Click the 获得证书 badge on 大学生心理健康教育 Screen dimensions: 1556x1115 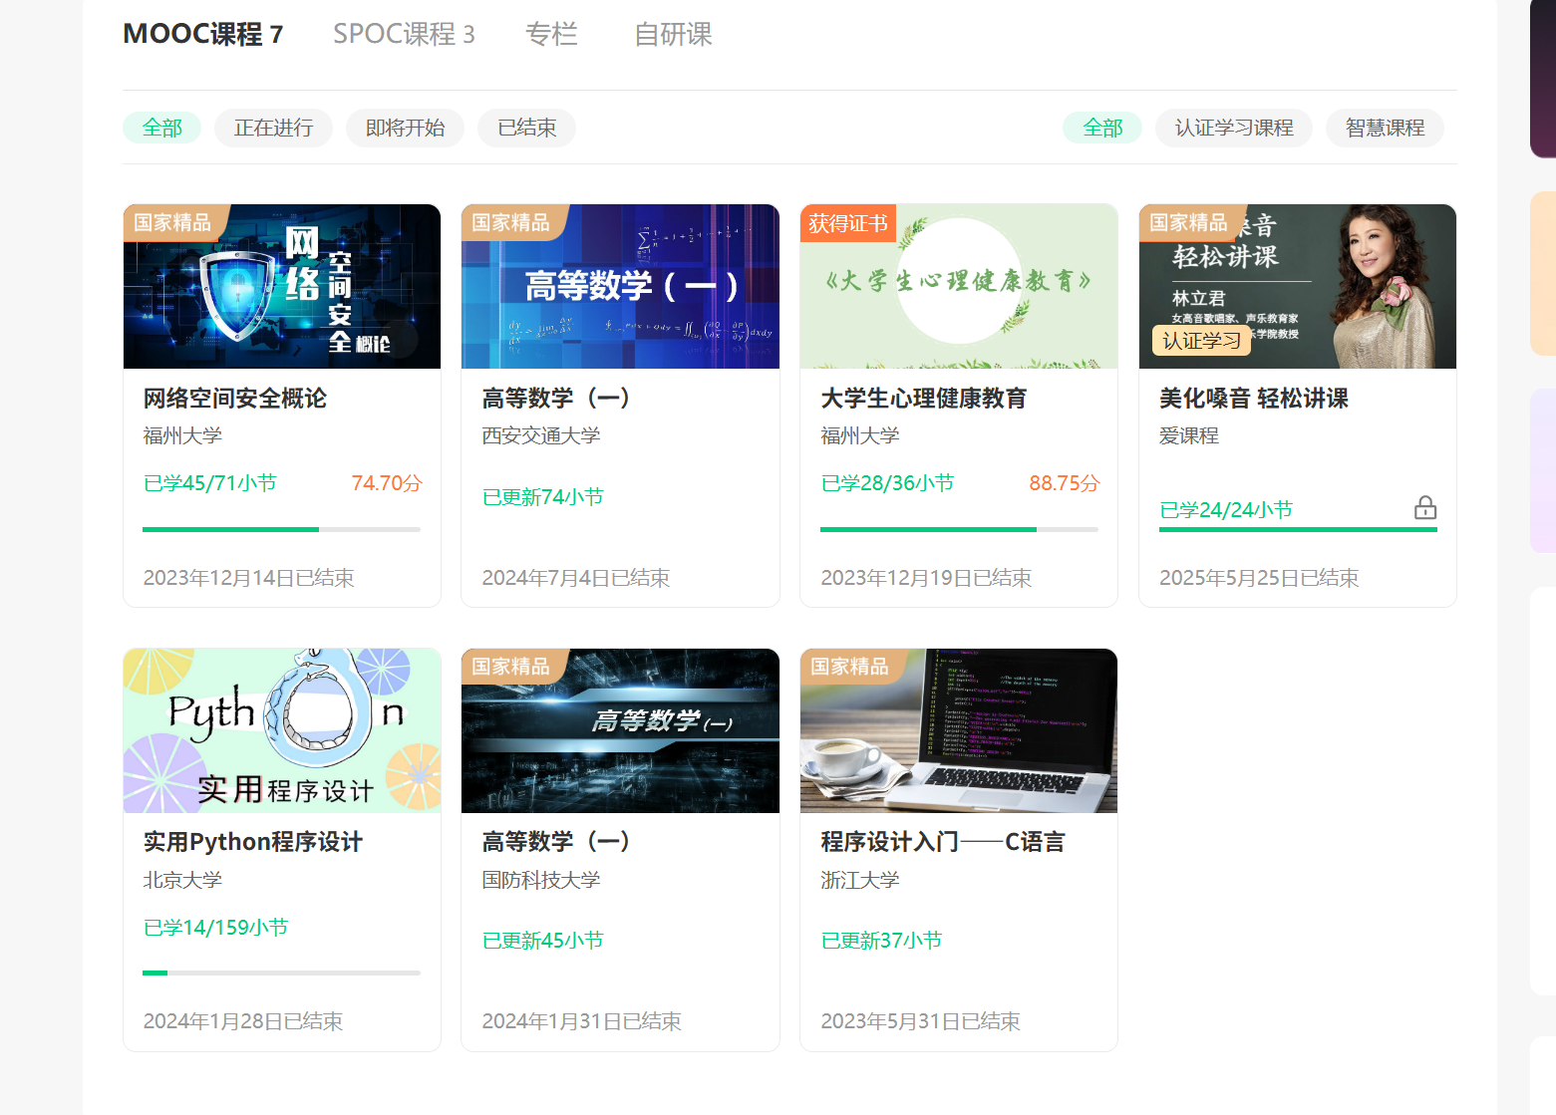847,223
